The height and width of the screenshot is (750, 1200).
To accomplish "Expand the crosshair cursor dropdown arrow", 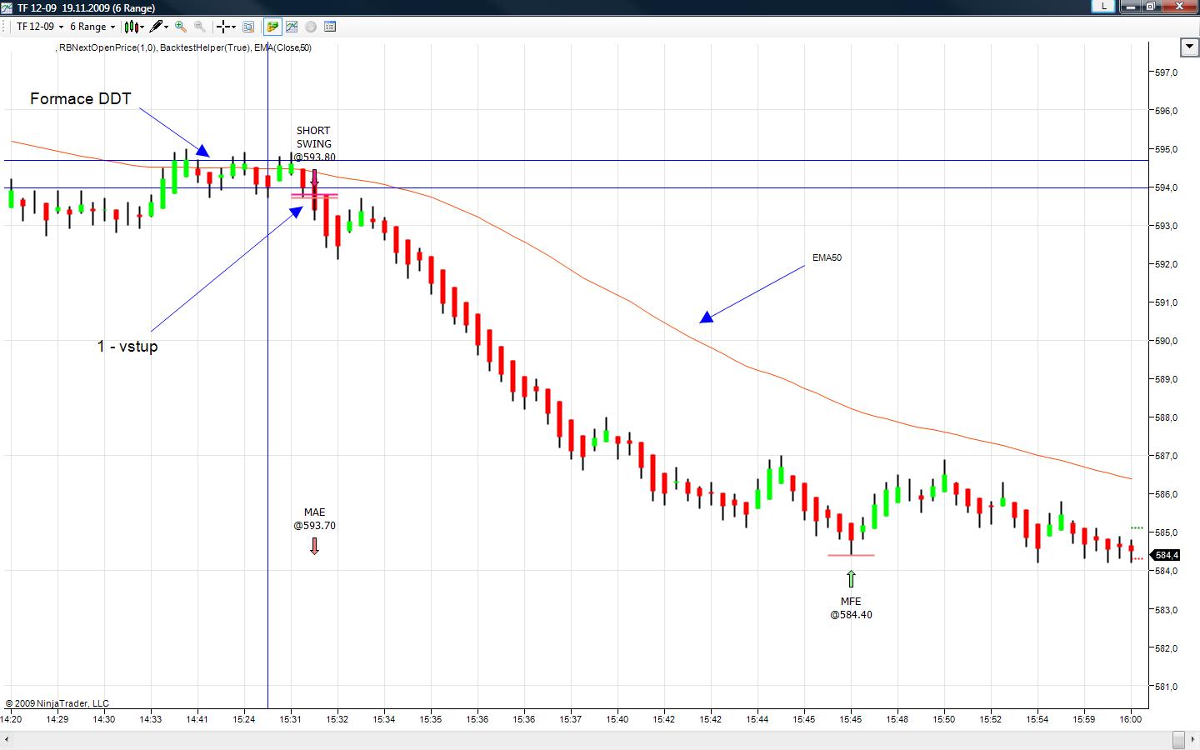I will [x=234, y=27].
